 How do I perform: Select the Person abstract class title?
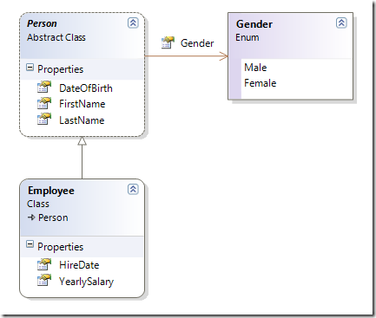[x=42, y=23]
